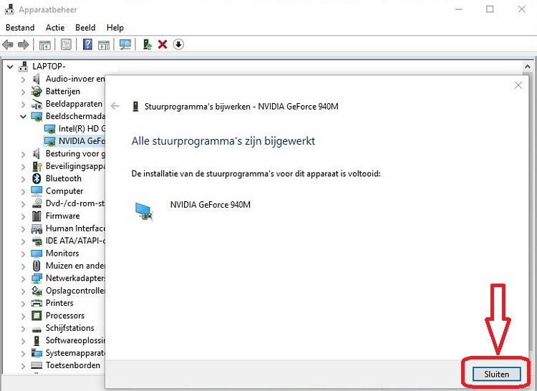Click the Apparaatbeheer title bar icon

click(x=9, y=9)
